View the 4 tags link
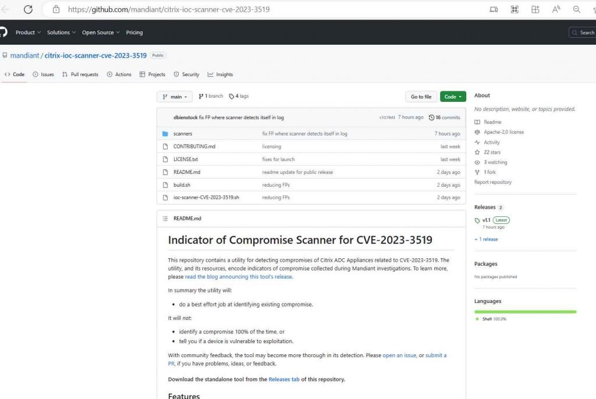 pos(239,96)
